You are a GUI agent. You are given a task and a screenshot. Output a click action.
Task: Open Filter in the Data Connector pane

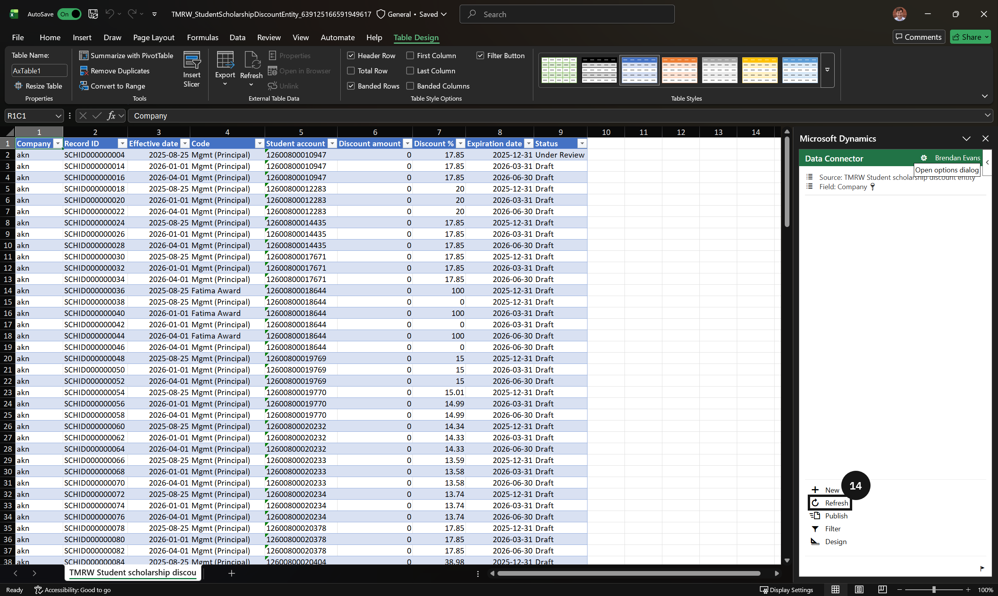pos(826,529)
